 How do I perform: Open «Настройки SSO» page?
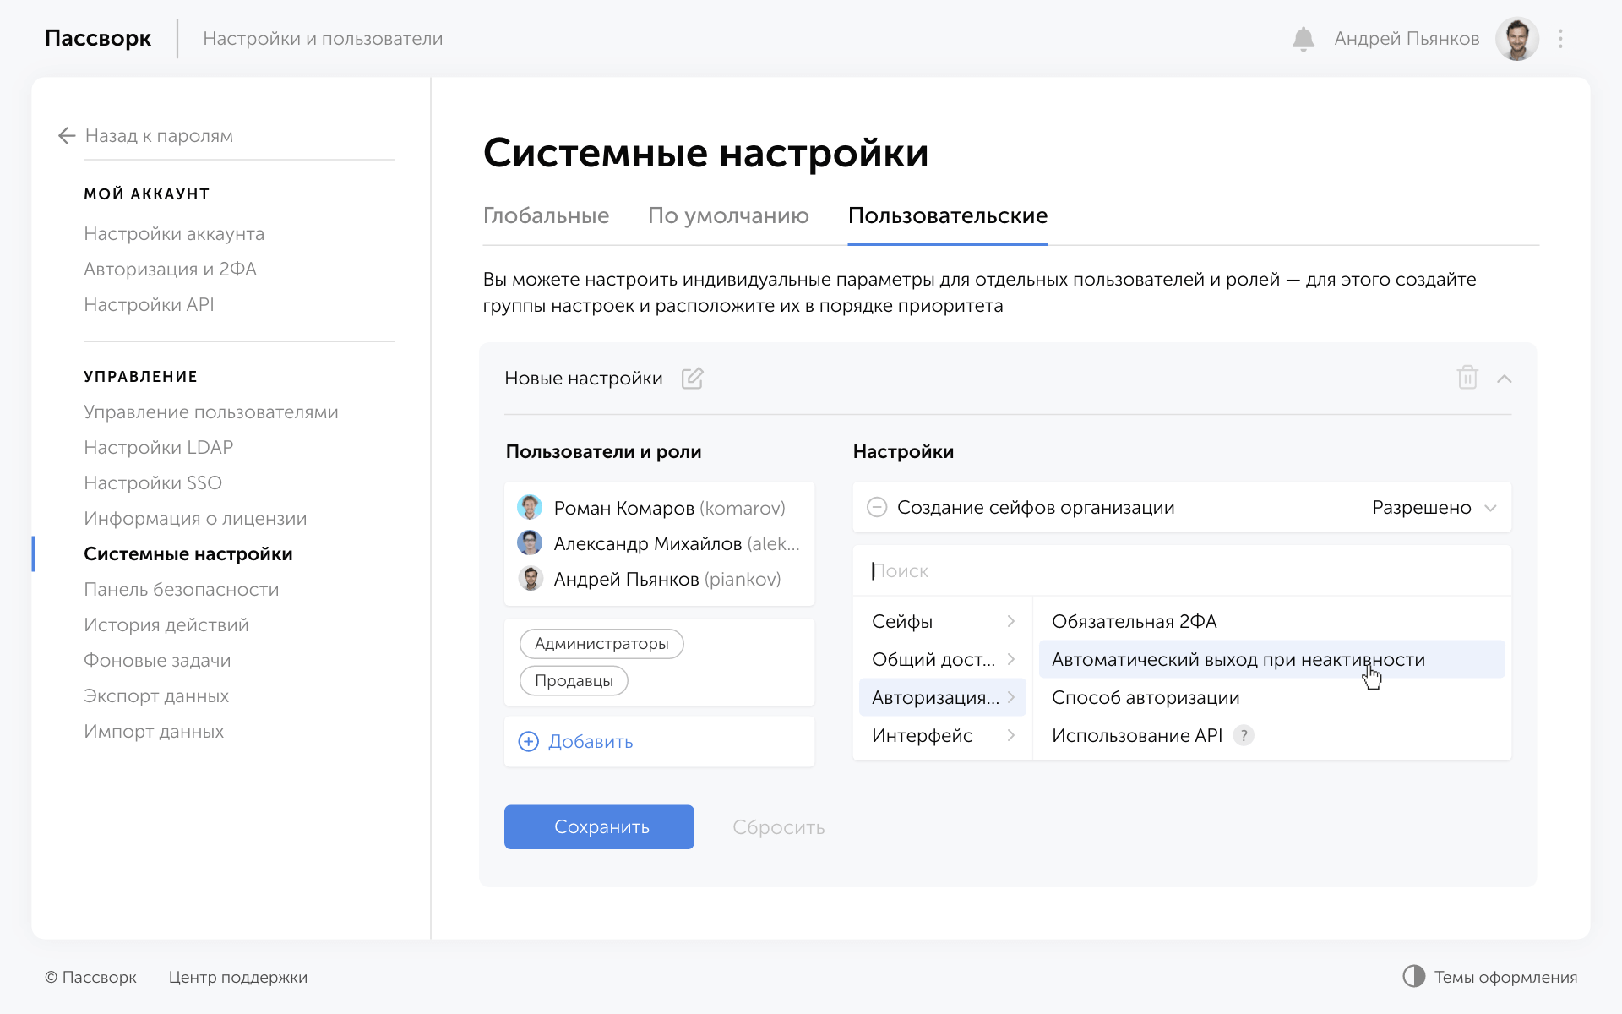pyautogui.click(x=153, y=483)
